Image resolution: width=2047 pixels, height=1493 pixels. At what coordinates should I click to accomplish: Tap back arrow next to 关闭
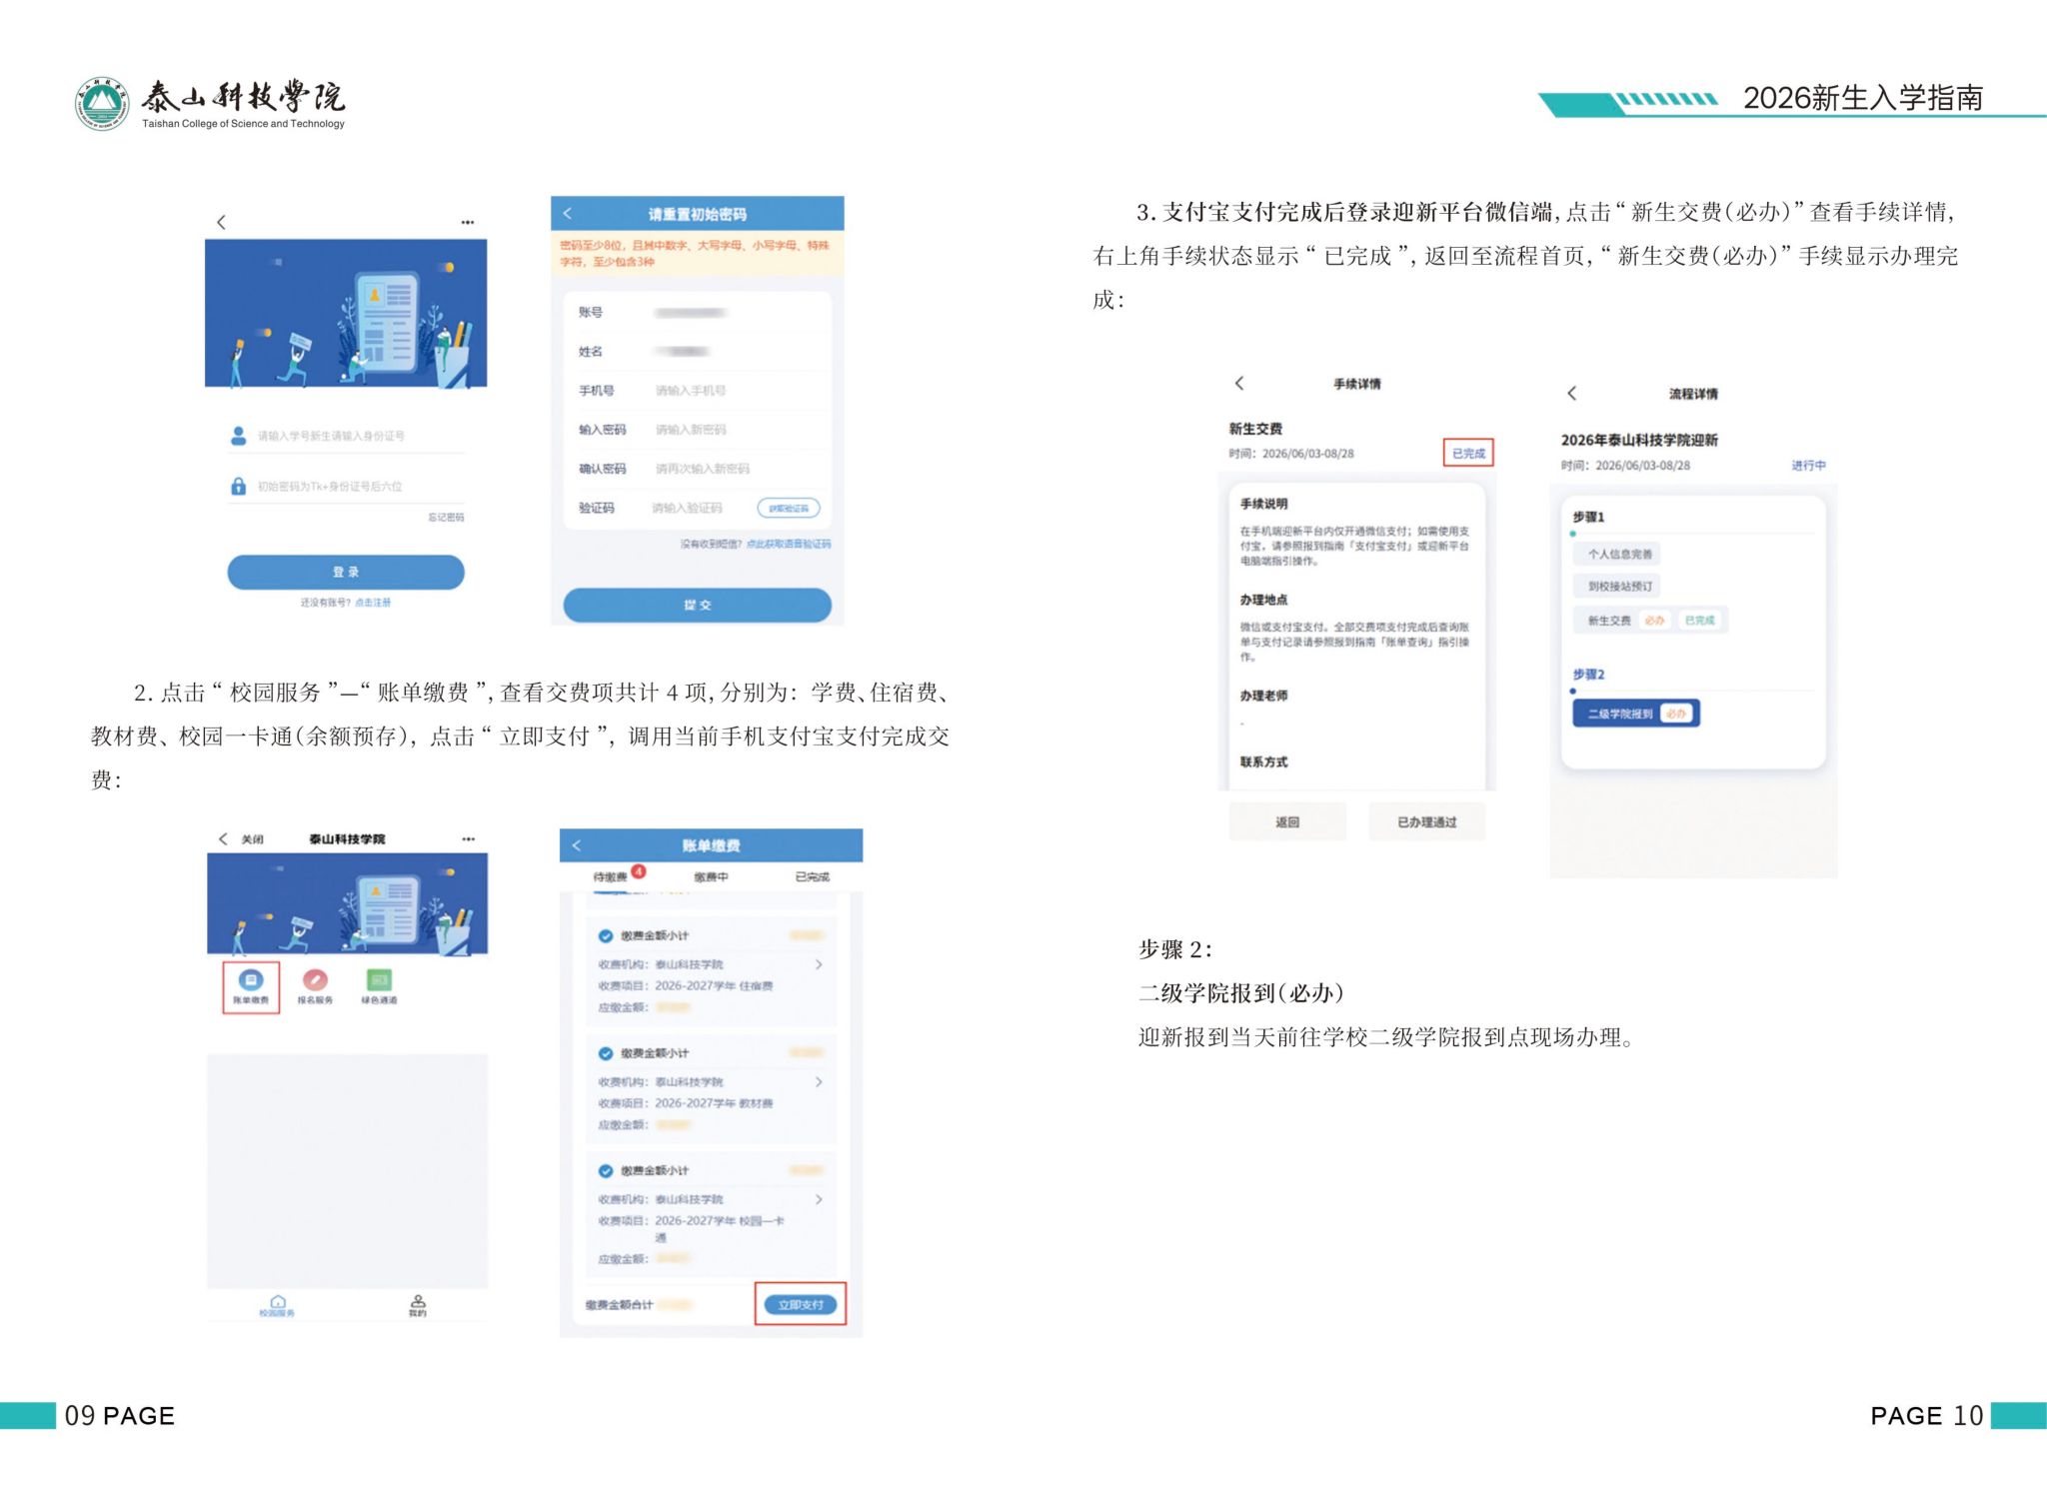point(223,838)
